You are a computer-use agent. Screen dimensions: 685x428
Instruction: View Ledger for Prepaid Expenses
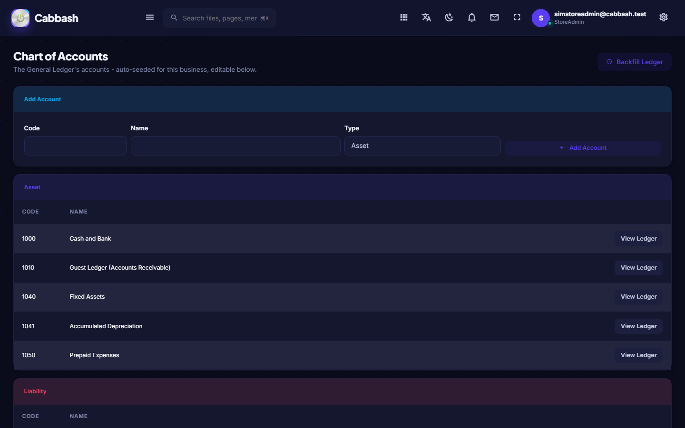click(x=638, y=355)
